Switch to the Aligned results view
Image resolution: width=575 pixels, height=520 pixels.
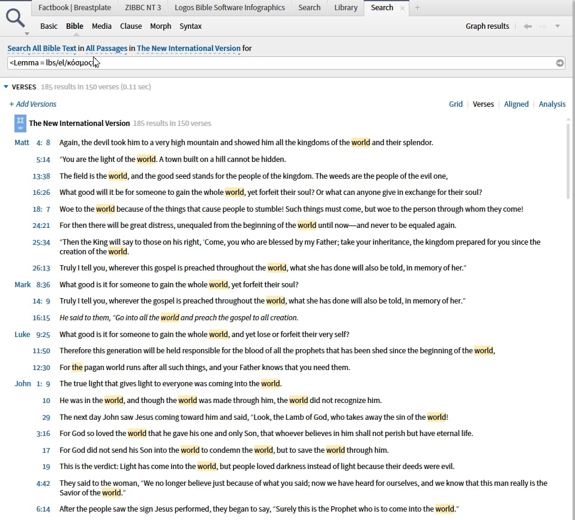(516, 104)
